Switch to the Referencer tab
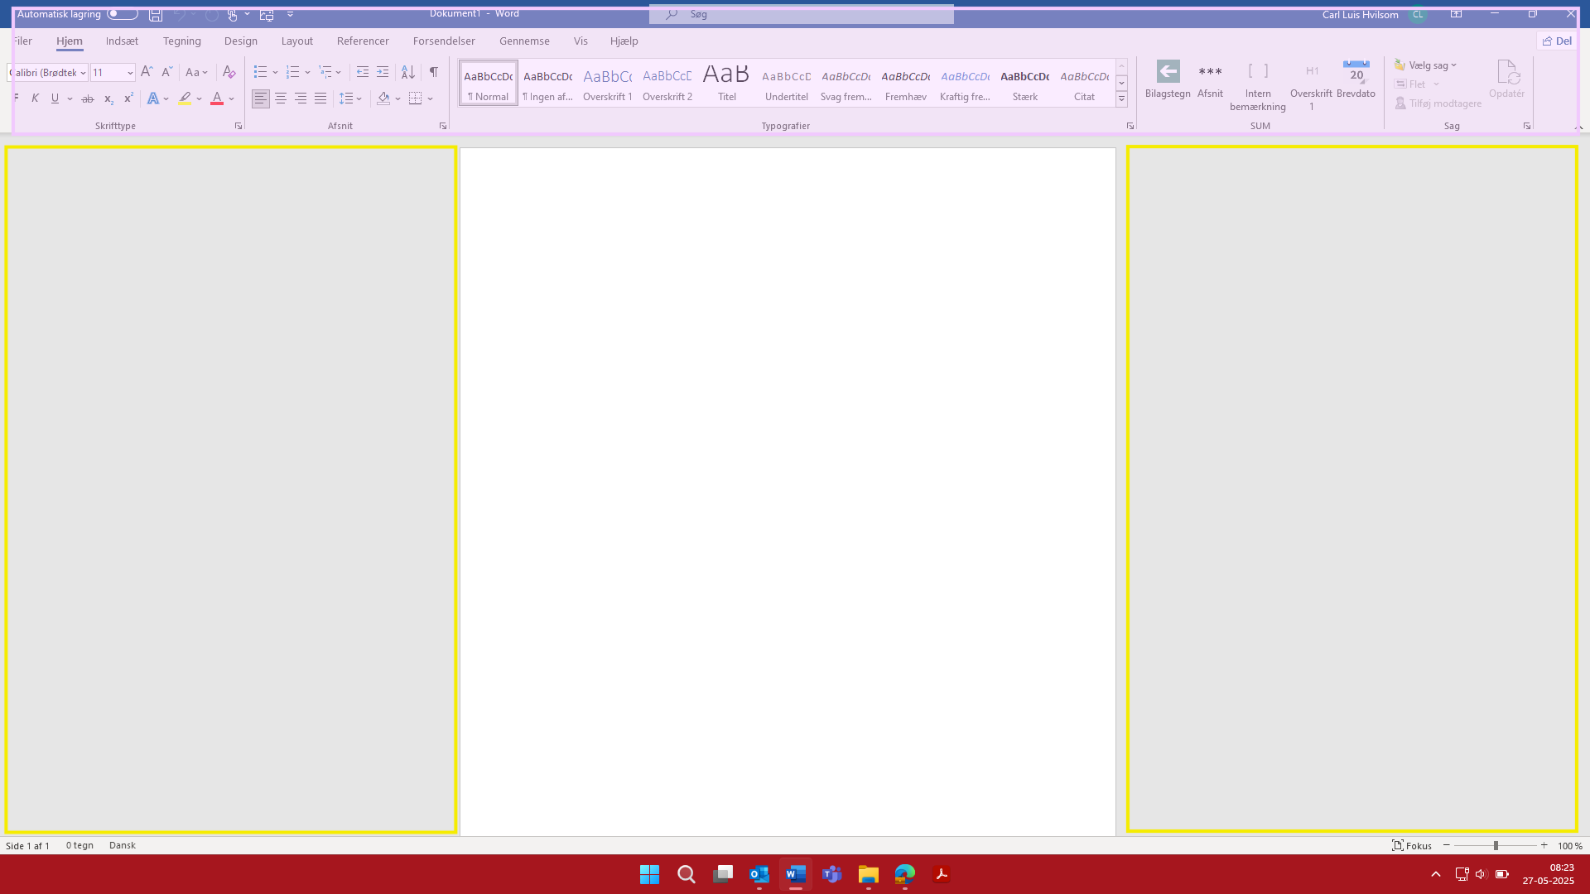Image resolution: width=1590 pixels, height=894 pixels. [x=363, y=41]
